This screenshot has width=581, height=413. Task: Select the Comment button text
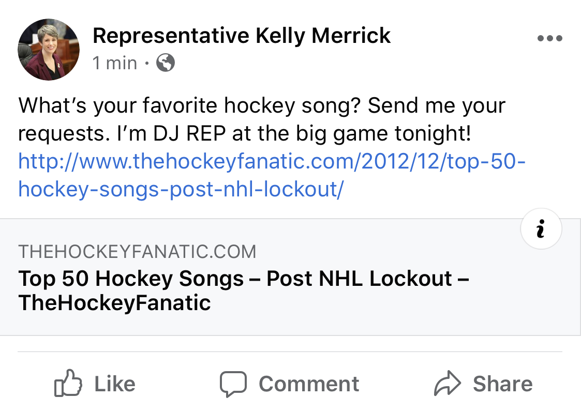[x=309, y=384]
